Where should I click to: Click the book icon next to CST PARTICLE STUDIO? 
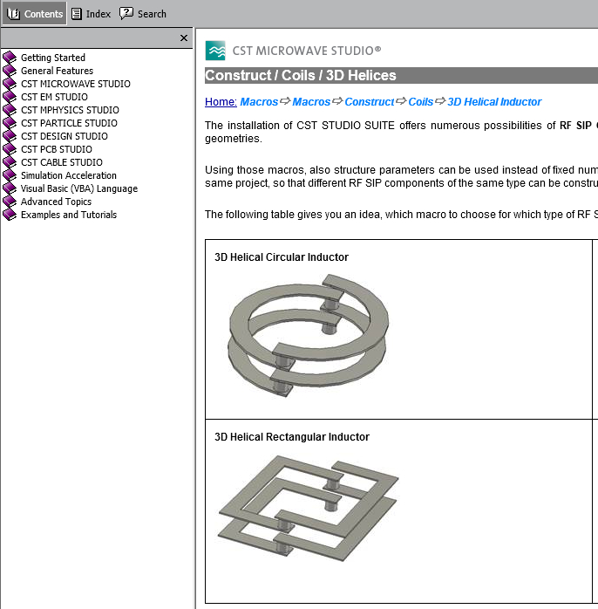coord(10,123)
